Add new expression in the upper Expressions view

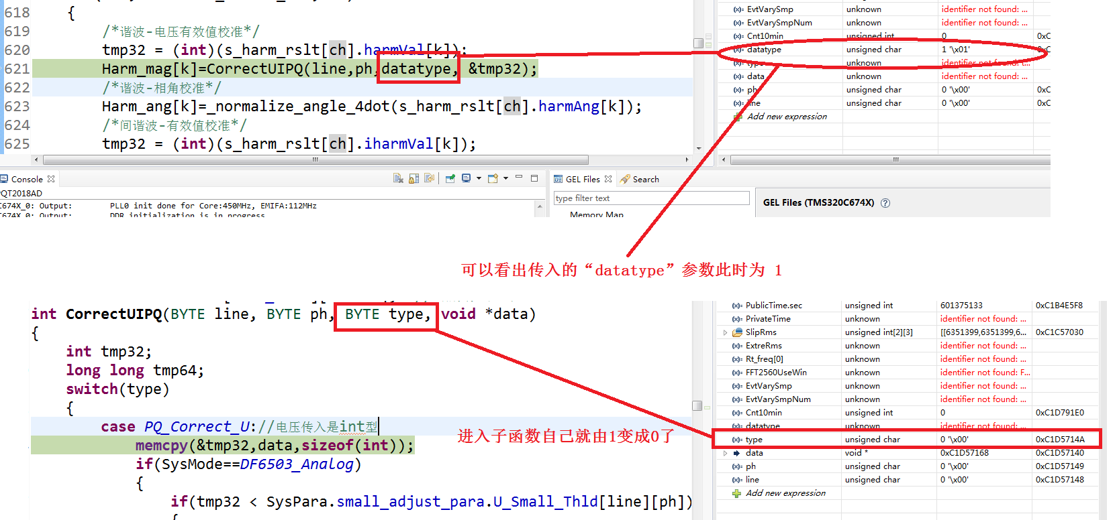(x=787, y=117)
